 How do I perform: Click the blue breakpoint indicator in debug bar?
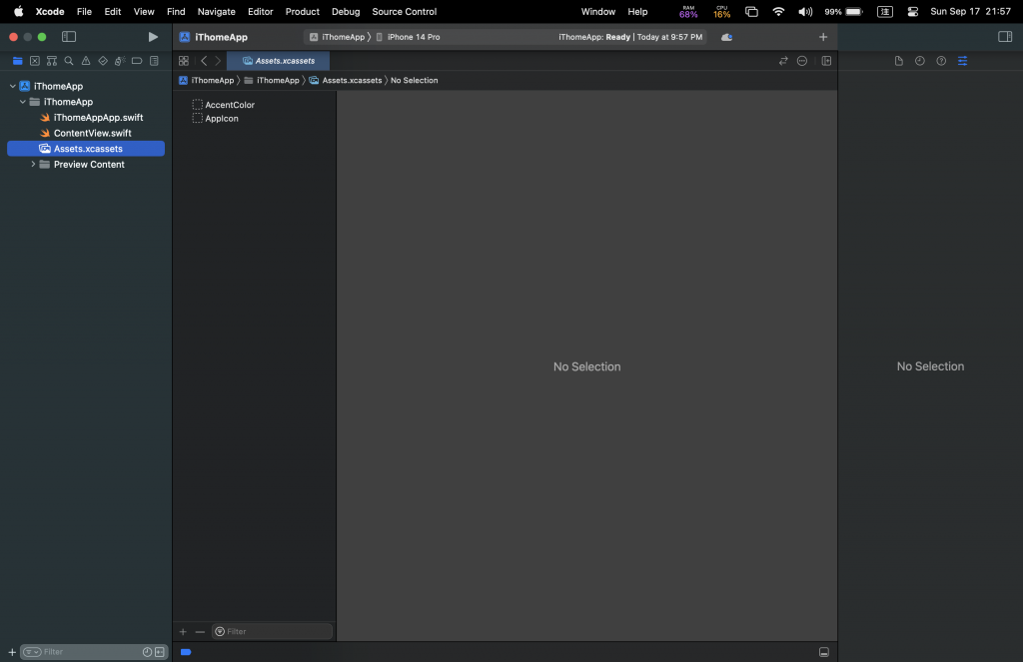click(x=185, y=652)
